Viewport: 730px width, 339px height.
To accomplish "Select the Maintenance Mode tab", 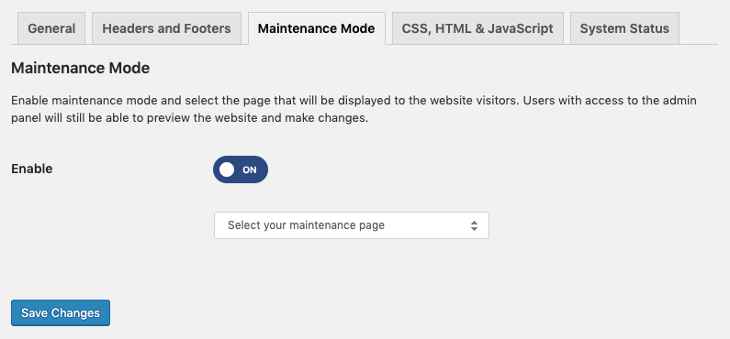I will click(x=317, y=28).
